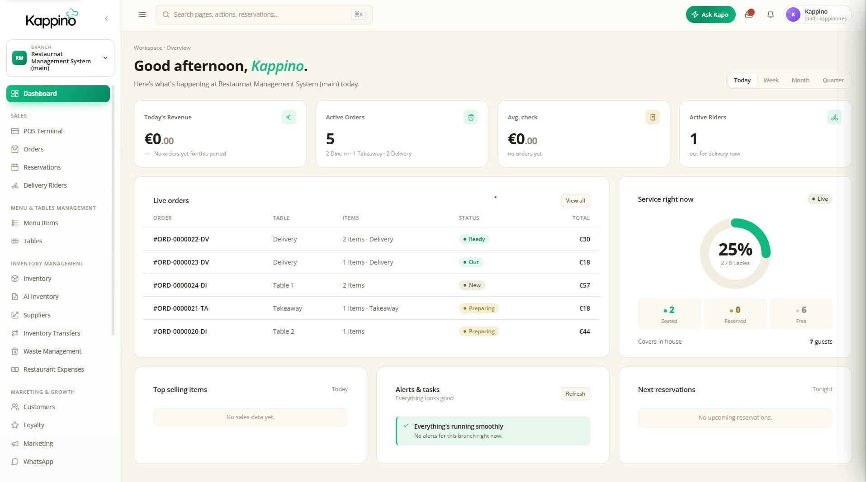Click the Menu Items list icon
866x482 pixels.
click(15, 223)
